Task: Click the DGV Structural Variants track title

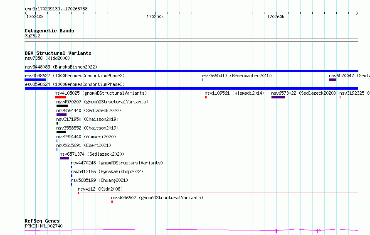Action: point(58,53)
